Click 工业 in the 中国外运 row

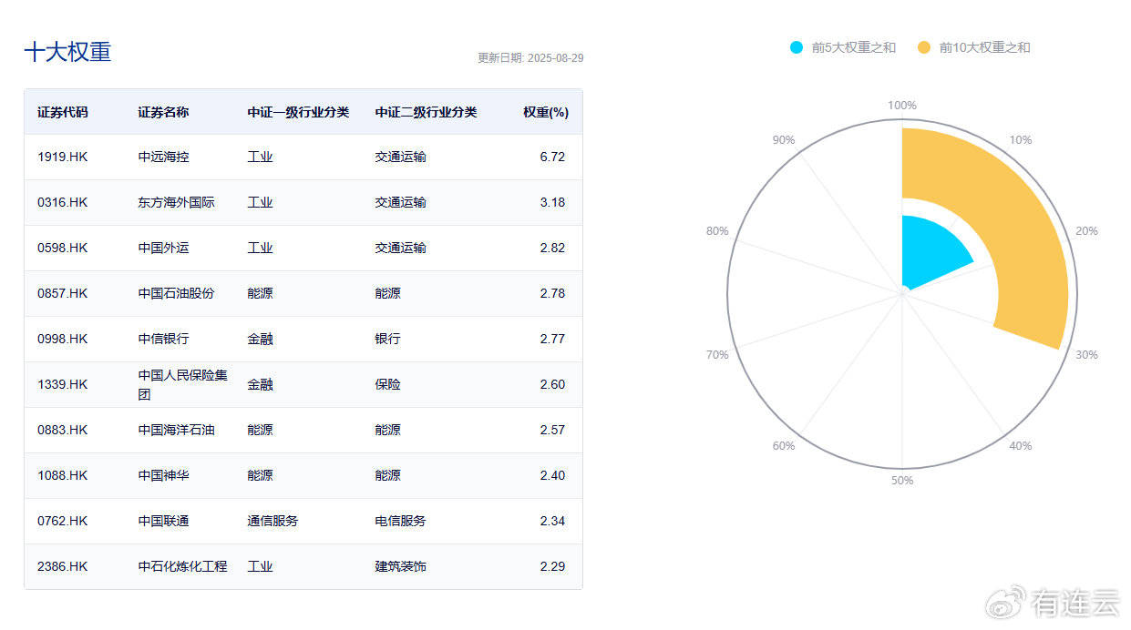260,248
